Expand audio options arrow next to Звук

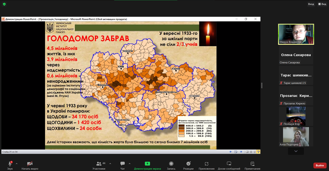17,164
